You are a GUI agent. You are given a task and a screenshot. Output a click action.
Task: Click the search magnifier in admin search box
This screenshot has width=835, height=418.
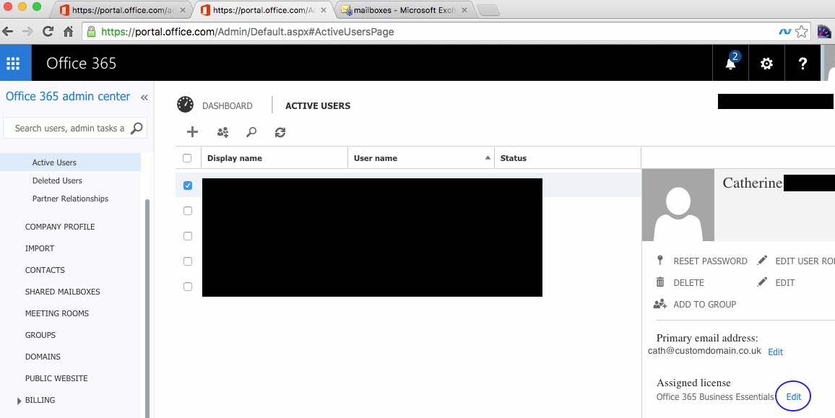click(x=137, y=128)
